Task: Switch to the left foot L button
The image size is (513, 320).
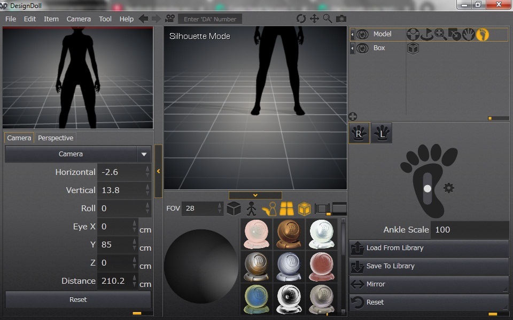Action: [x=382, y=134]
